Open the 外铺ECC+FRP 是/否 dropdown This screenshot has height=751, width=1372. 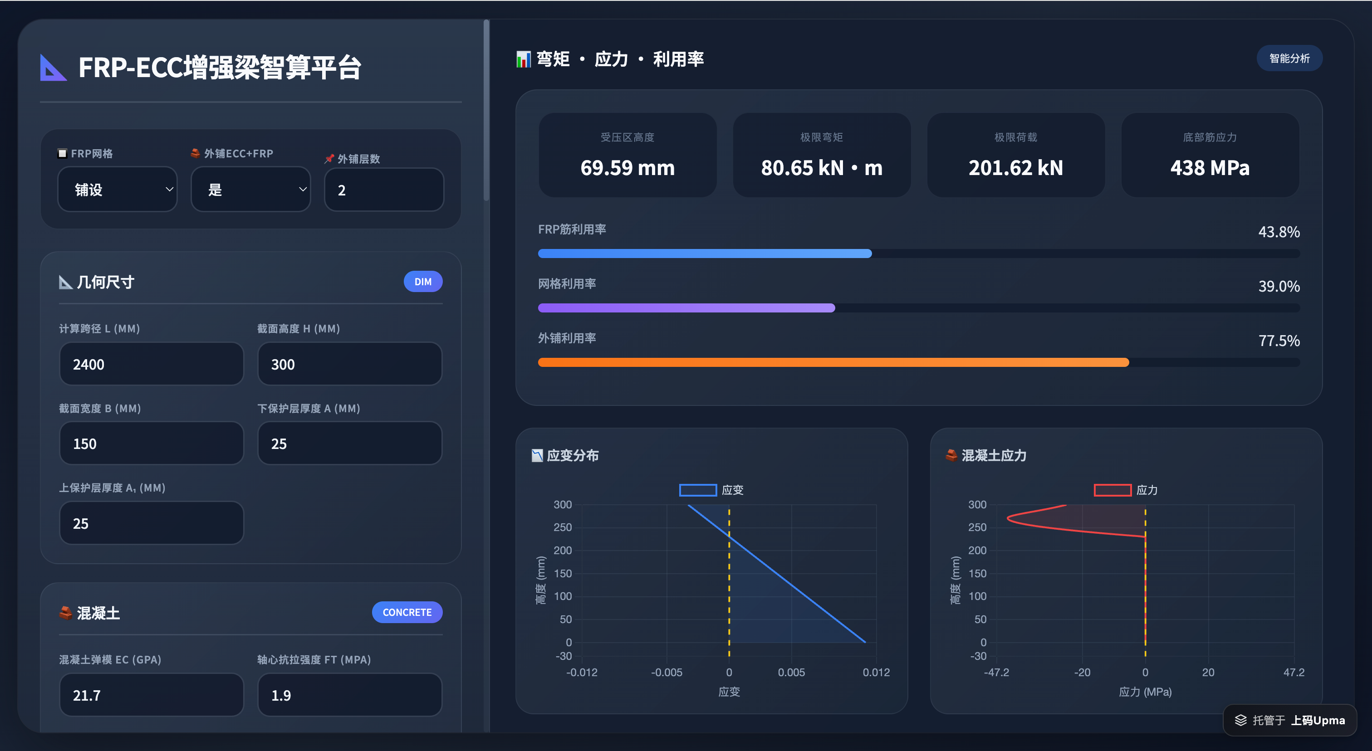click(250, 189)
